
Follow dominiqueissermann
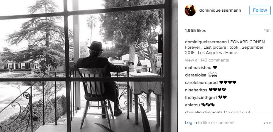coord(260,10)
